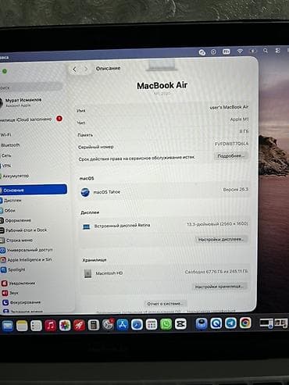Open the blue Q app in the Dock

(216, 323)
